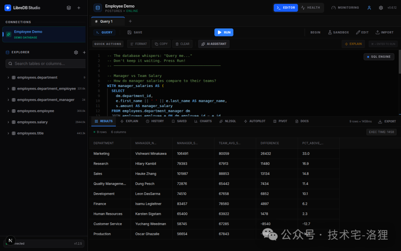
Task: Click the table icon of employees.salary
Action: pos(14,122)
